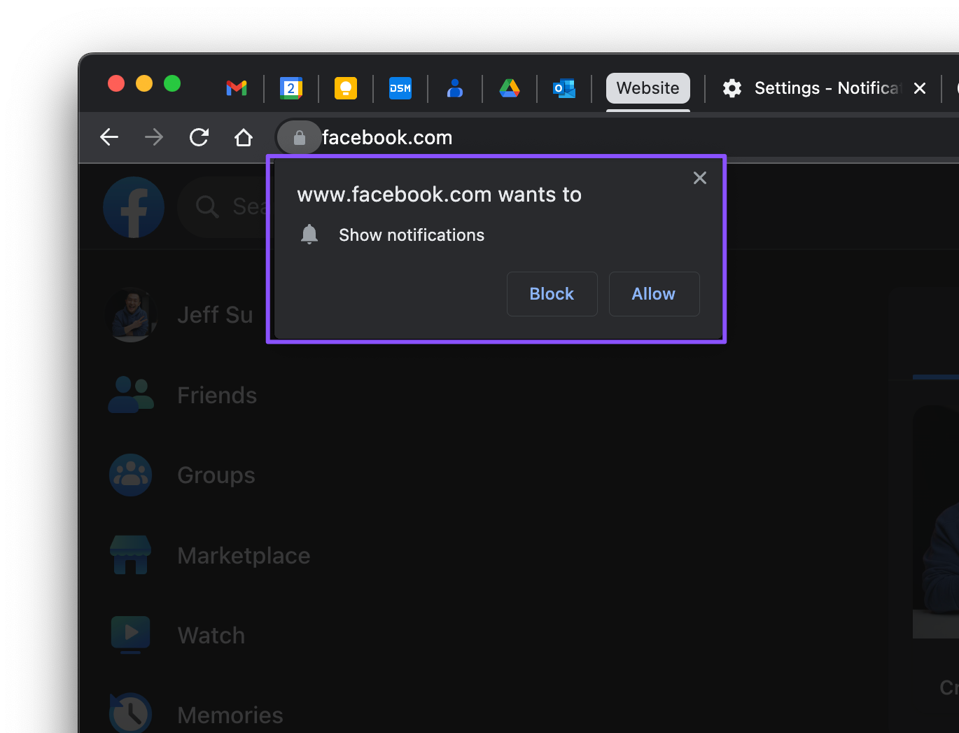Go forward to next page

point(154,137)
